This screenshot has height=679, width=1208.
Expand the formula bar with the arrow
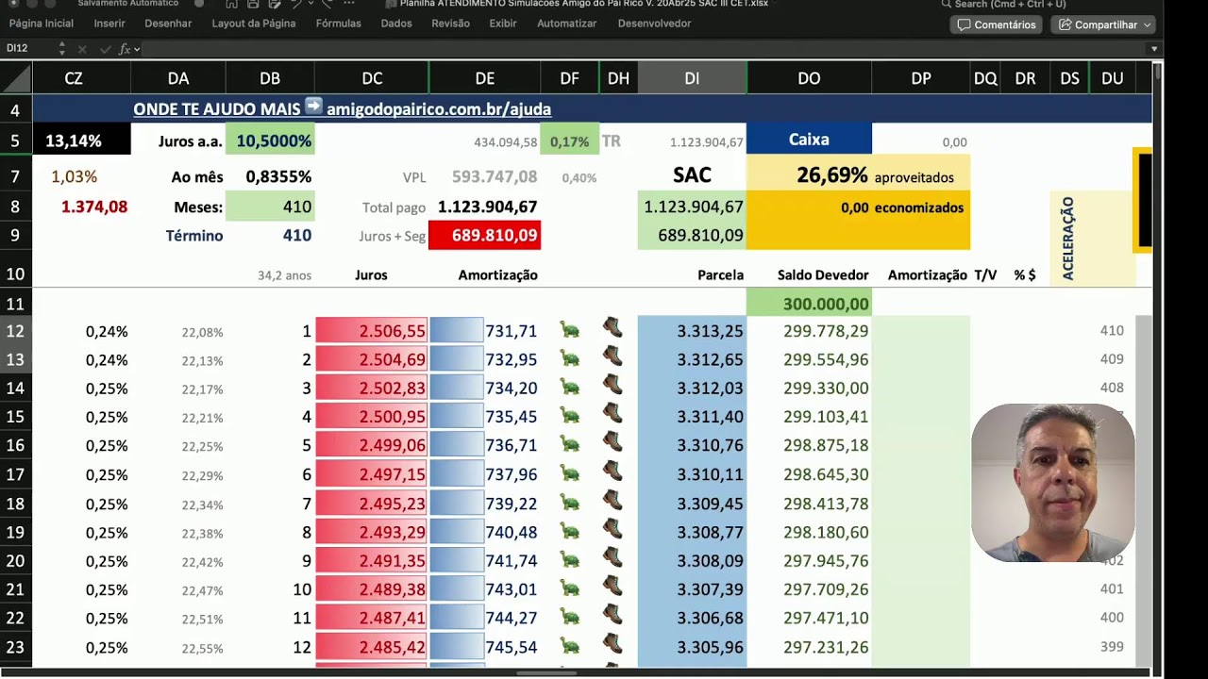(x=1153, y=49)
